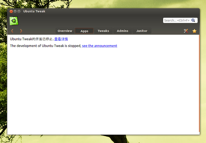The image size is (206, 143).
Task: Click text 'The development of Ubuntu Tweak is stopped'
Action: pyautogui.click(x=45, y=46)
